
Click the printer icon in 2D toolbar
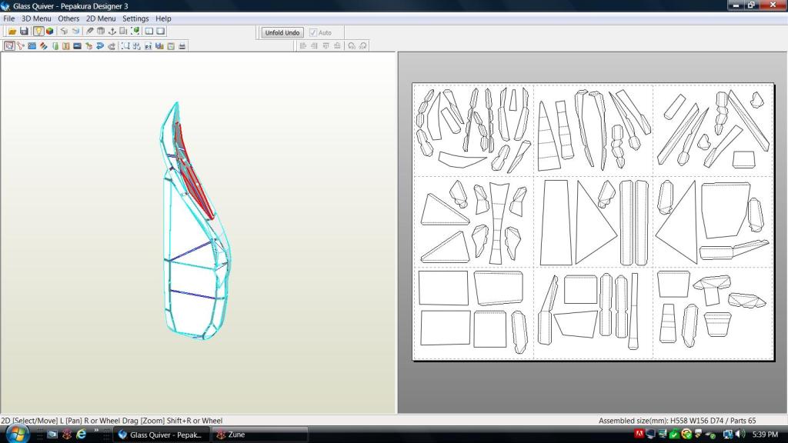pyautogui.click(x=182, y=45)
